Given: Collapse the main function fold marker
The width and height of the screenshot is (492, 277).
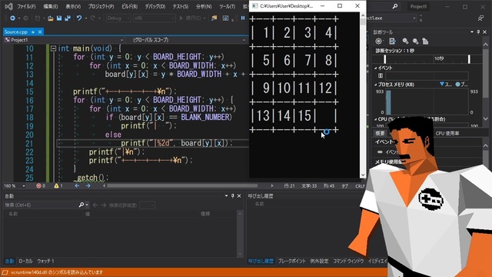Looking at the screenshot, I should 53,48.
